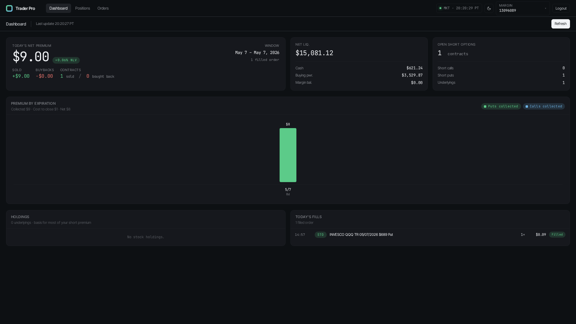Click the +0.06% NLV badge
The height and width of the screenshot is (324, 576).
click(66, 60)
